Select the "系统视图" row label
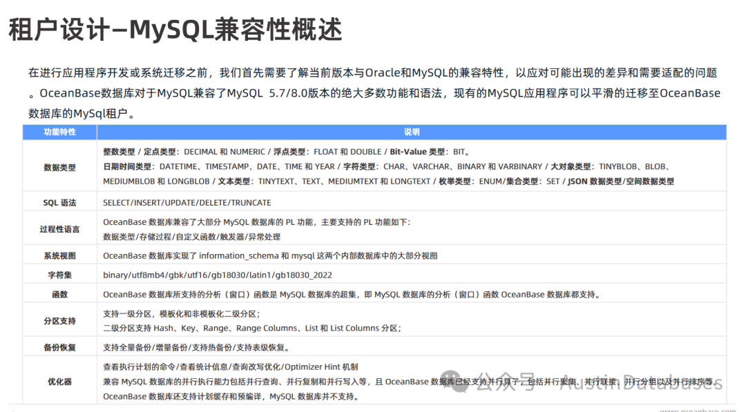The image size is (746, 412). [60, 255]
